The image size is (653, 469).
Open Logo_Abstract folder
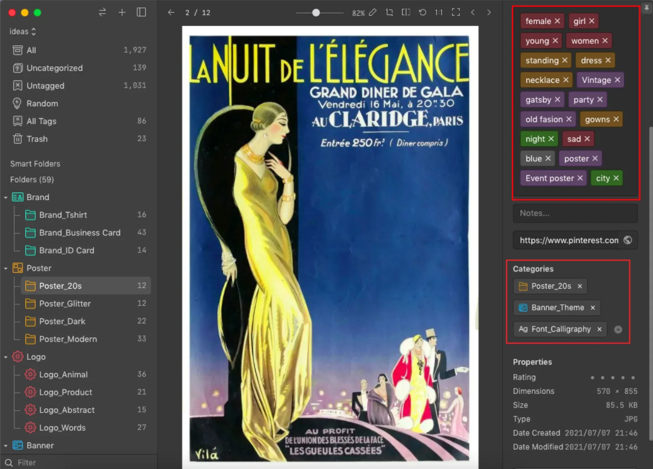tap(86, 410)
